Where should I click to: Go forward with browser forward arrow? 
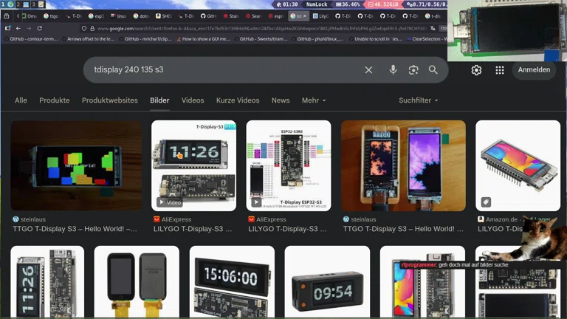point(29,28)
